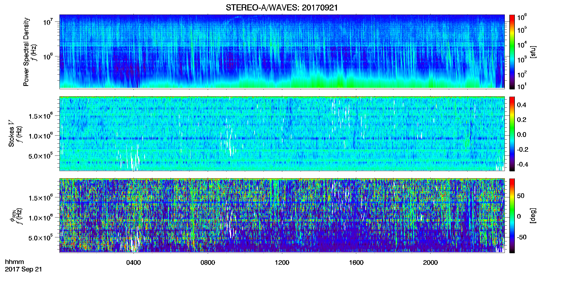Click the phi RTN angle spectrogram panel
Viewport: 564px width, 290px height.
click(282, 215)
